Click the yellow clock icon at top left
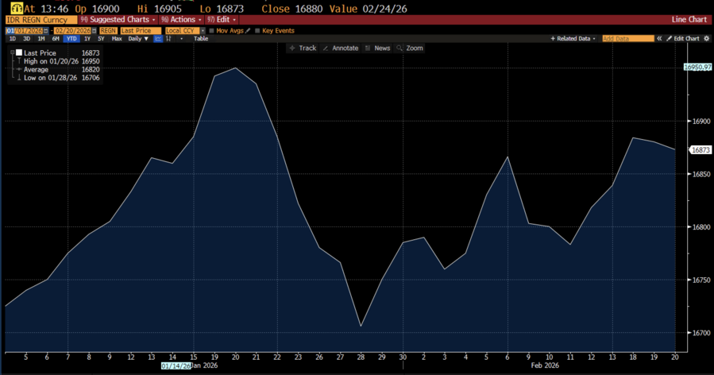This screenshot has width=714, height=375. (16, 8)
